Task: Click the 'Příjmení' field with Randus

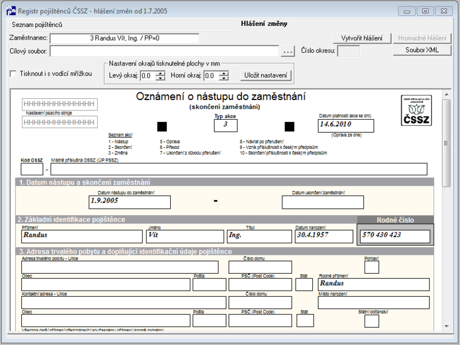Action: (x=82, y=236)
